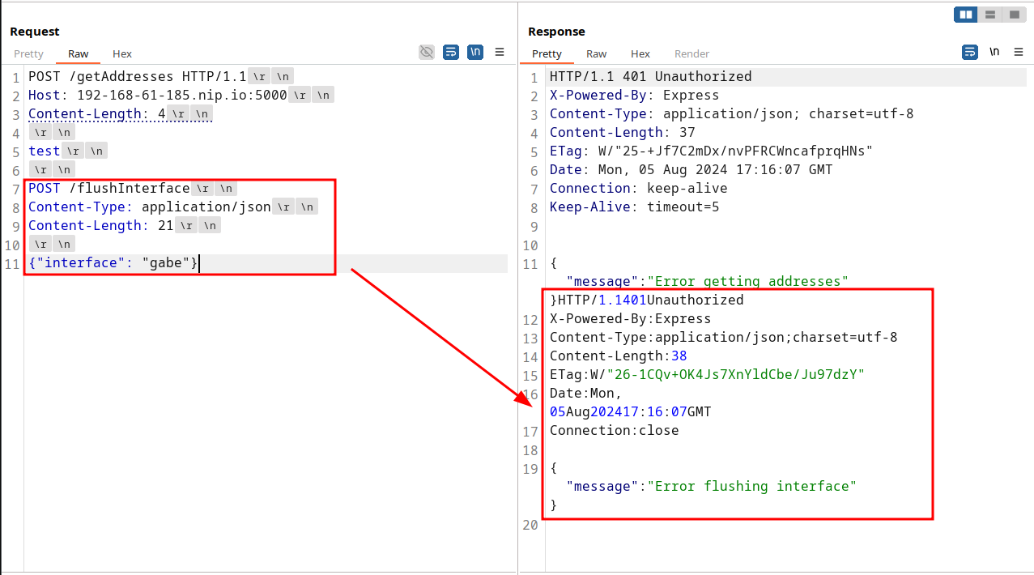Click 'Content-Length:38' in second response
Screen dimensions: 1034x575
pos(619,356)
